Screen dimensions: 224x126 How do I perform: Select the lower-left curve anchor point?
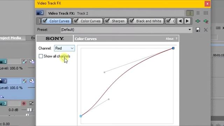tap(81, 116)
